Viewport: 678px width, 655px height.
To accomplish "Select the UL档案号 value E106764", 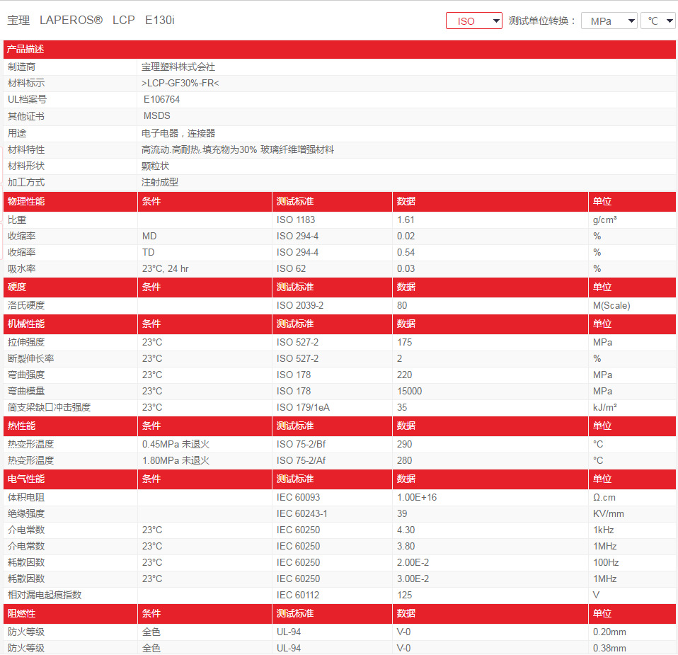I will click(161, 99).
